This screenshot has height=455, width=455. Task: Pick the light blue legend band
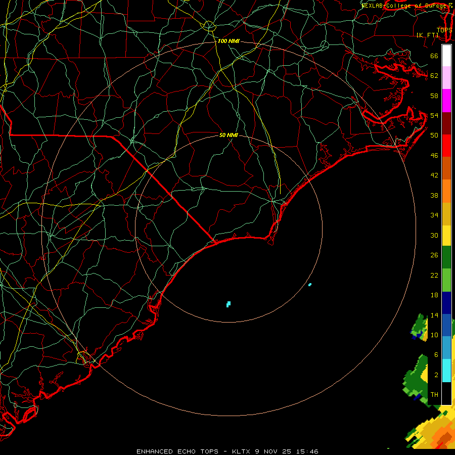(446, 348)
